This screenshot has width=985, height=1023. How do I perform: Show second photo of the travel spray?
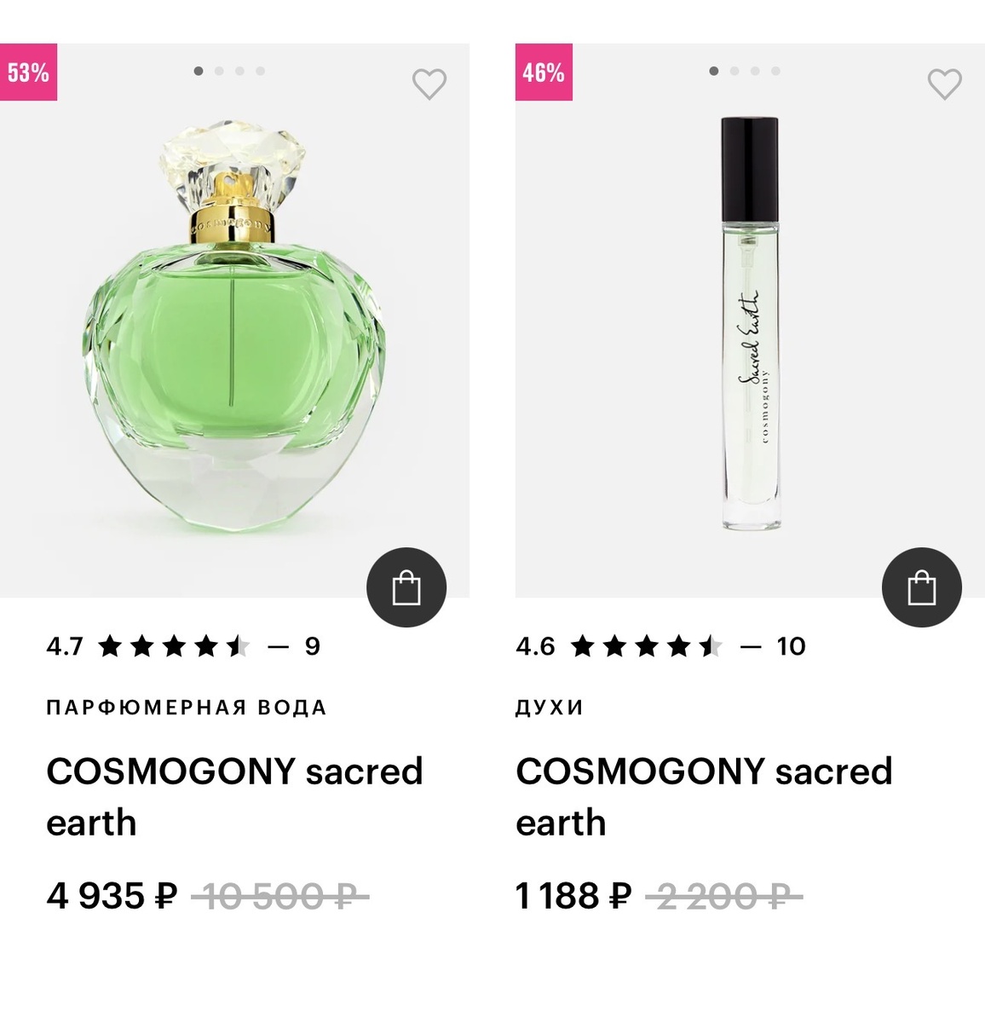734,72
